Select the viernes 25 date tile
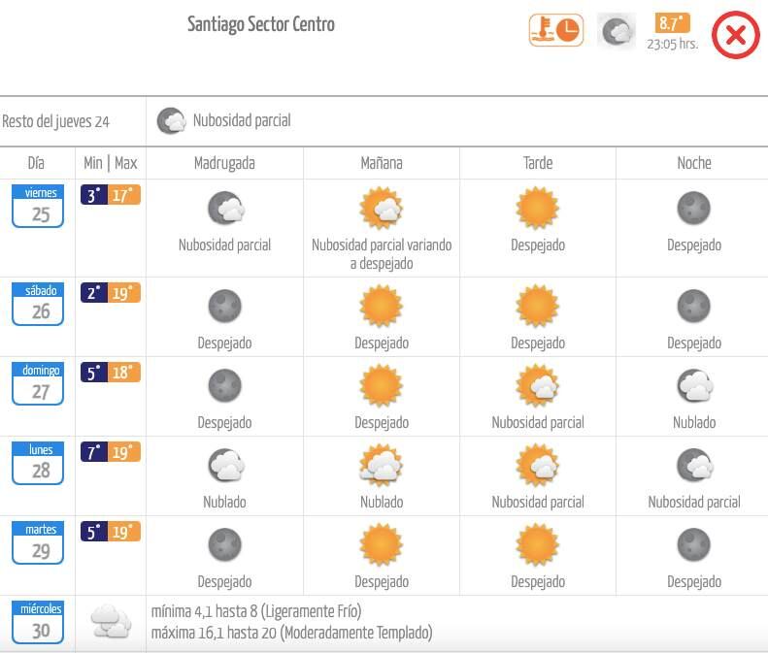This screenshot has width=768, height=653. pyautogui.click(x=38, y=206)
